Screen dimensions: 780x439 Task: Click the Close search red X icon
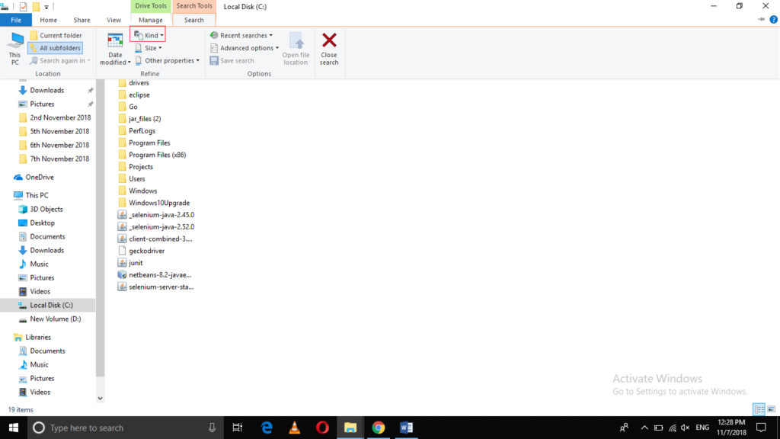pos(329,41)
